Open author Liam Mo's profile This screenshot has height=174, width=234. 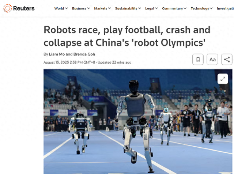(x=57, y=54)
